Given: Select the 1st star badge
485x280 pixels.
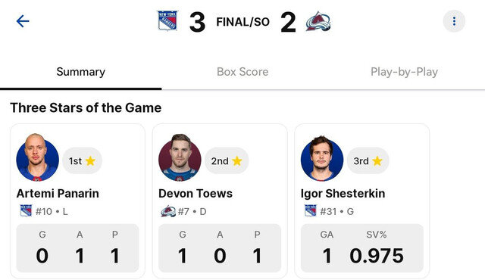Looking at the screenshot, I should point(83,161).
